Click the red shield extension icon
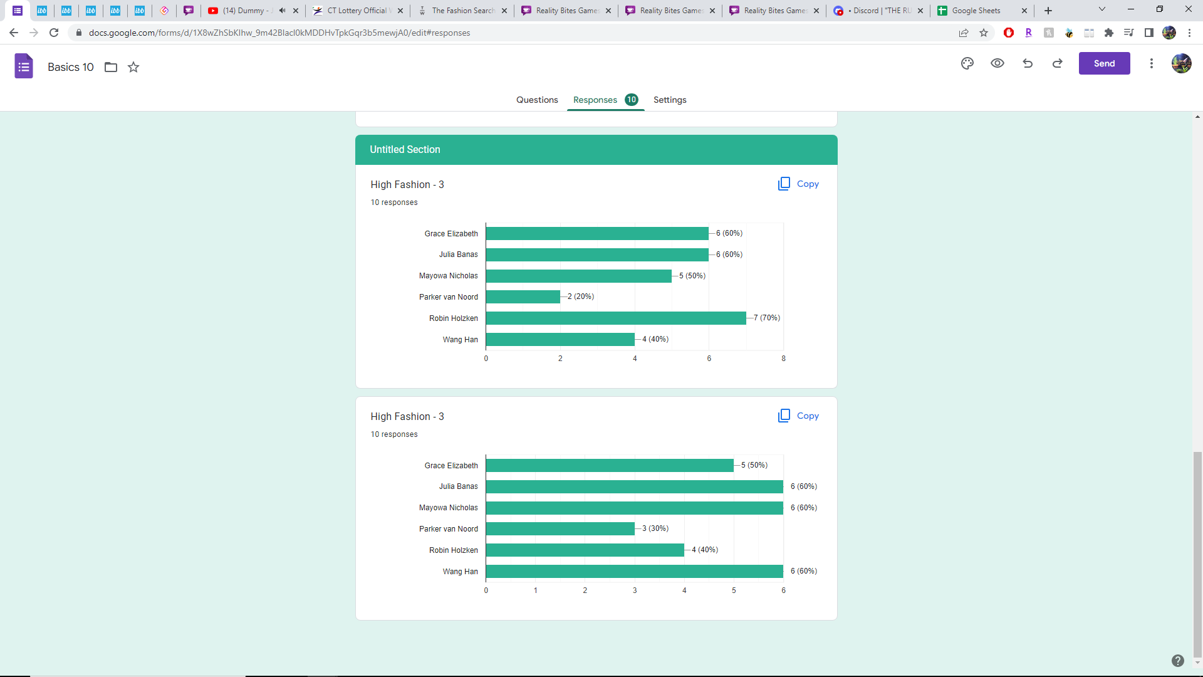This screenshot has width=1203, height=677. pos(1009,33)
